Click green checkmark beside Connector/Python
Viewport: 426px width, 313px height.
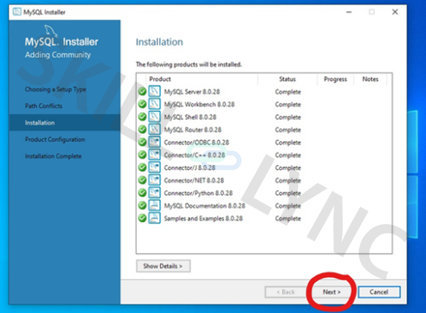point(142,192)
